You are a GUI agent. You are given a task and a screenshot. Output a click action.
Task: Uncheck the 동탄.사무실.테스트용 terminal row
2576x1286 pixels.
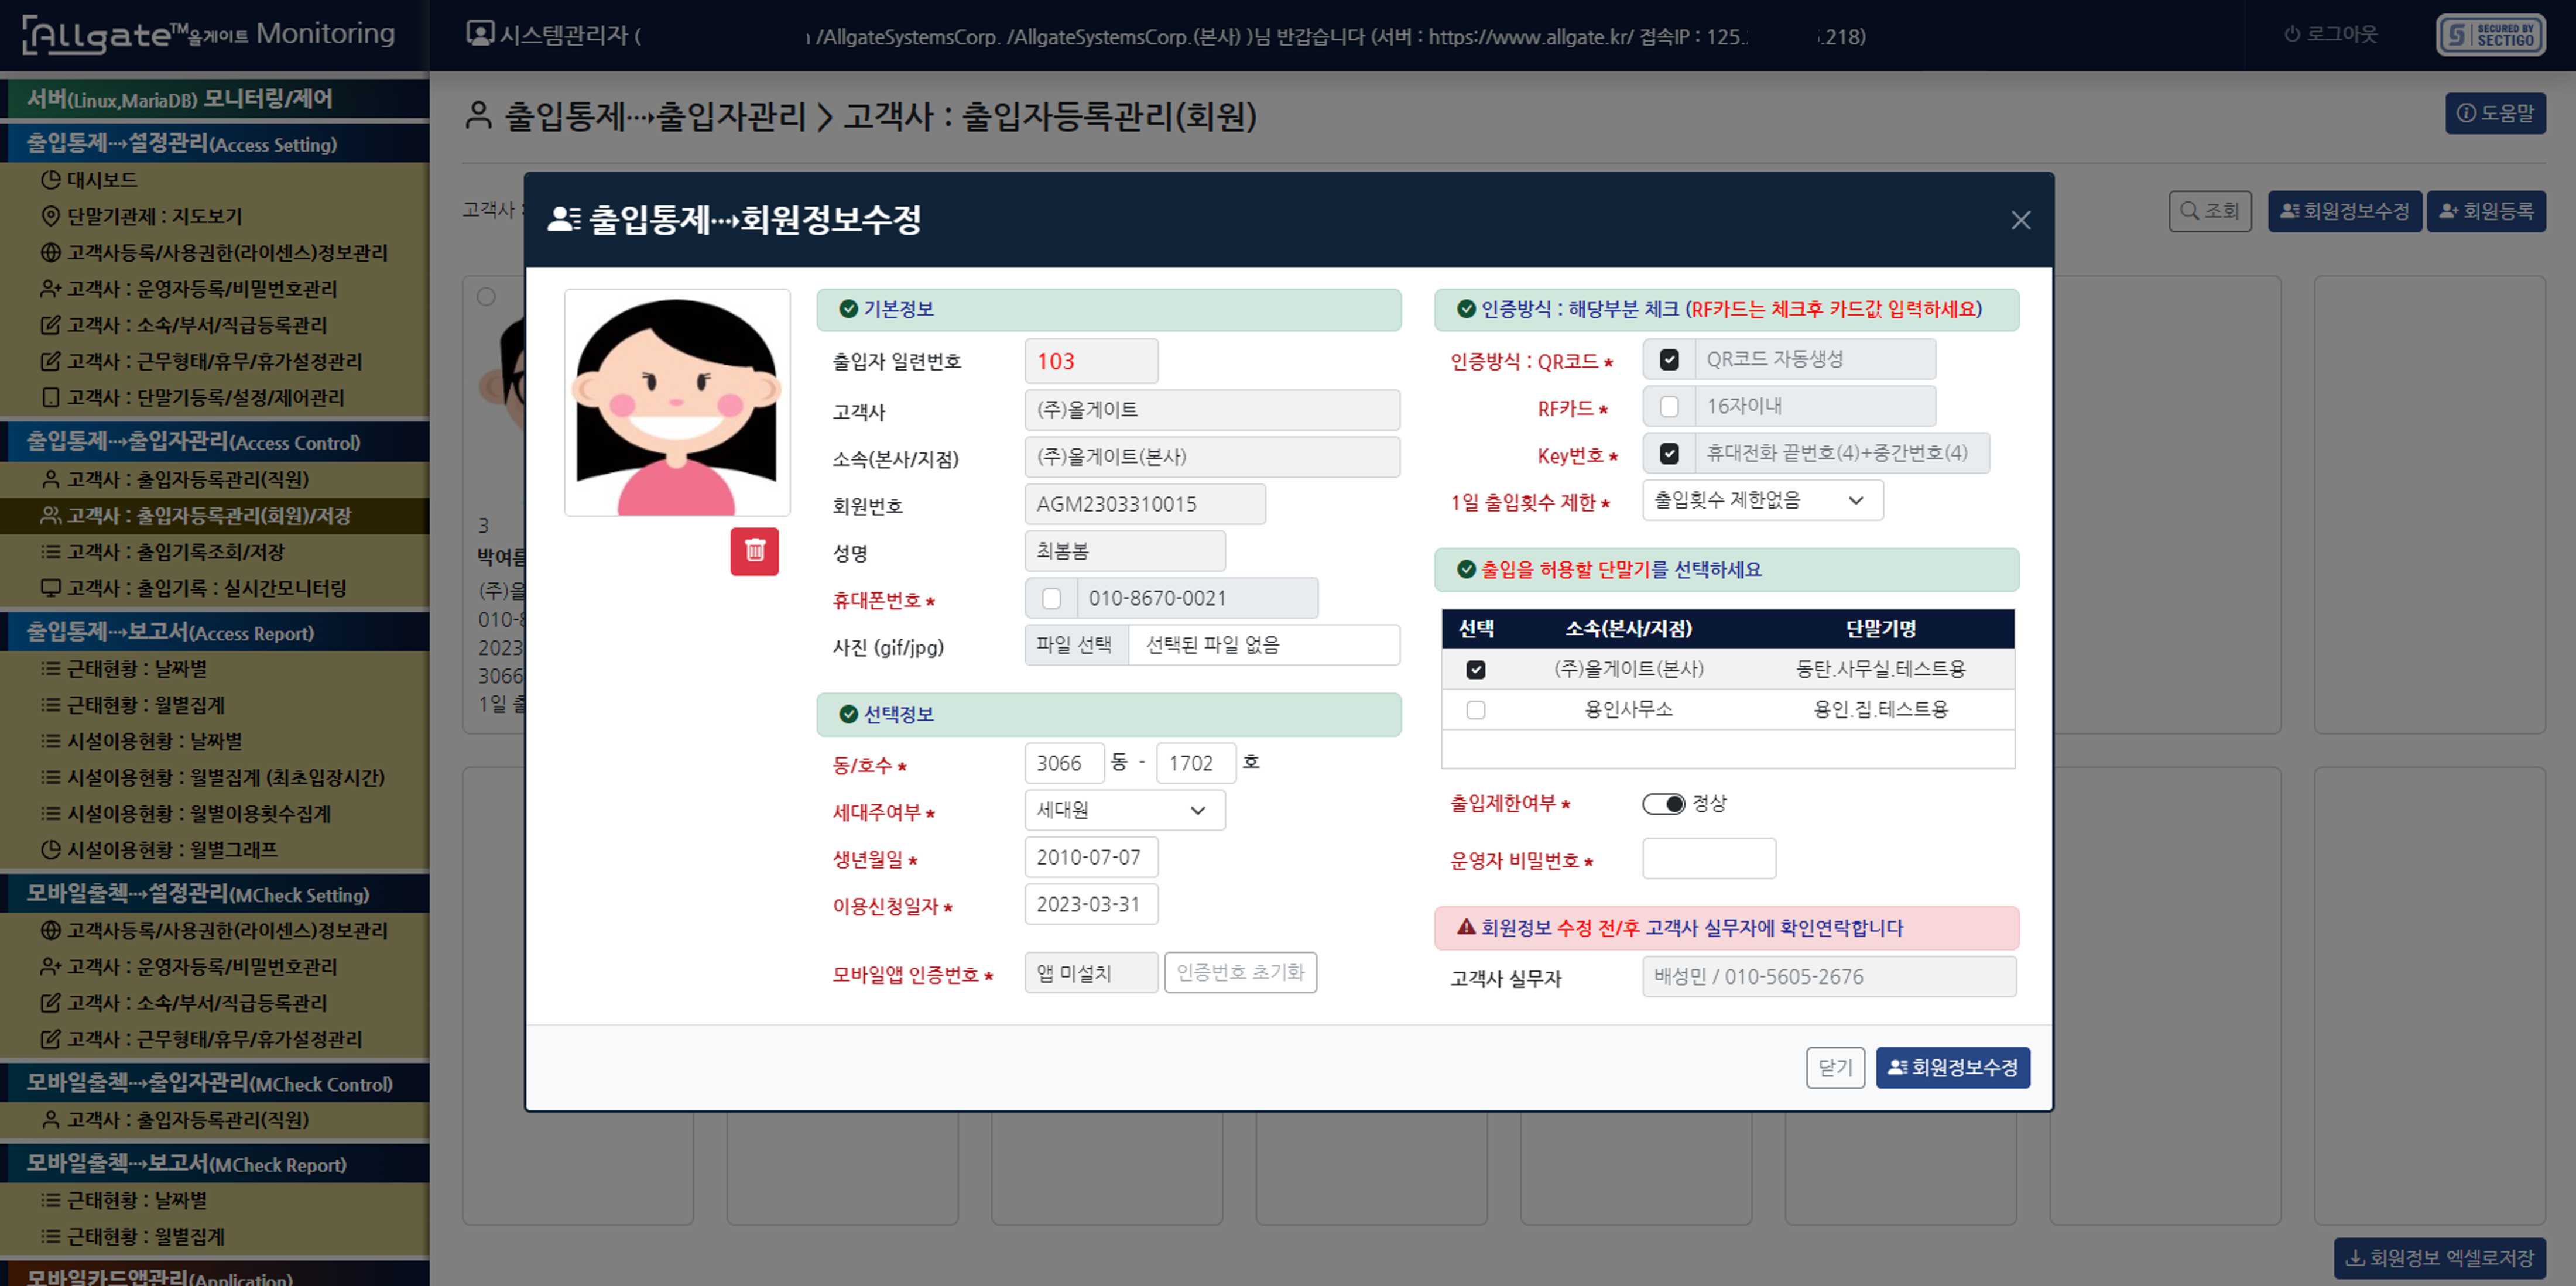[x=1476, y=669]
